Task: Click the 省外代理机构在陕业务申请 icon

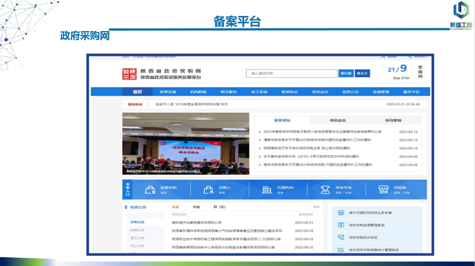Action: tap(341, 213)
